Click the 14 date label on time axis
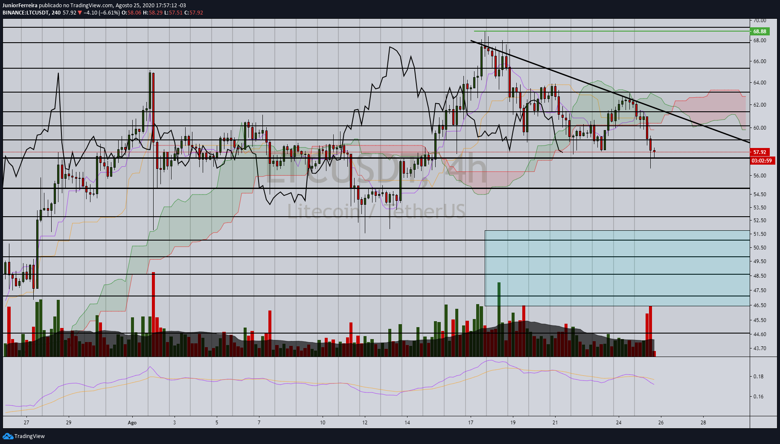The width and height of the screenshot is (780, 444). (407, 423)
